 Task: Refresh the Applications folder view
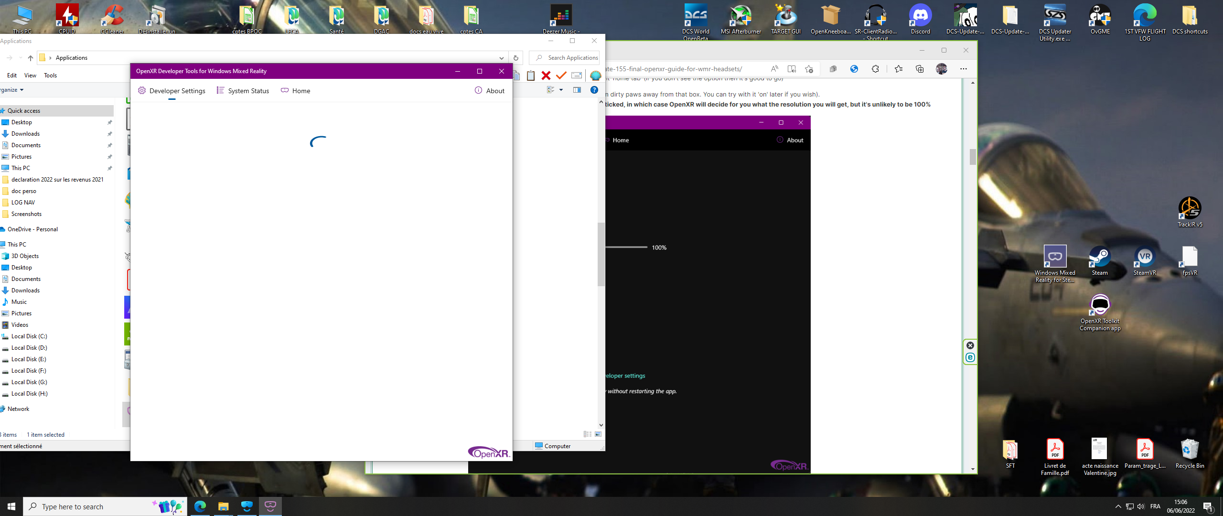click(x=516, y=58)
